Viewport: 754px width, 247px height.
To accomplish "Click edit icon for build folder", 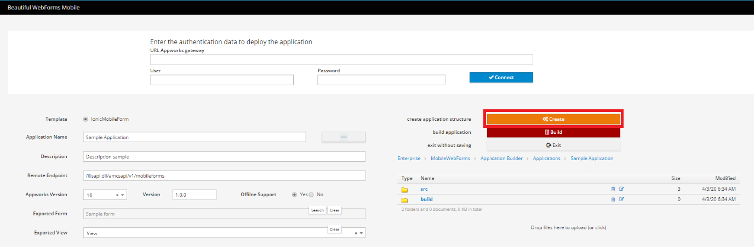I will click(621, 199).
